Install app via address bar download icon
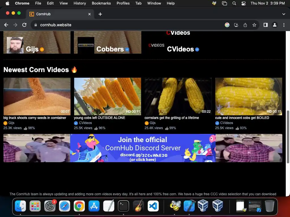290x217 pixels. (x=236, y=25)
